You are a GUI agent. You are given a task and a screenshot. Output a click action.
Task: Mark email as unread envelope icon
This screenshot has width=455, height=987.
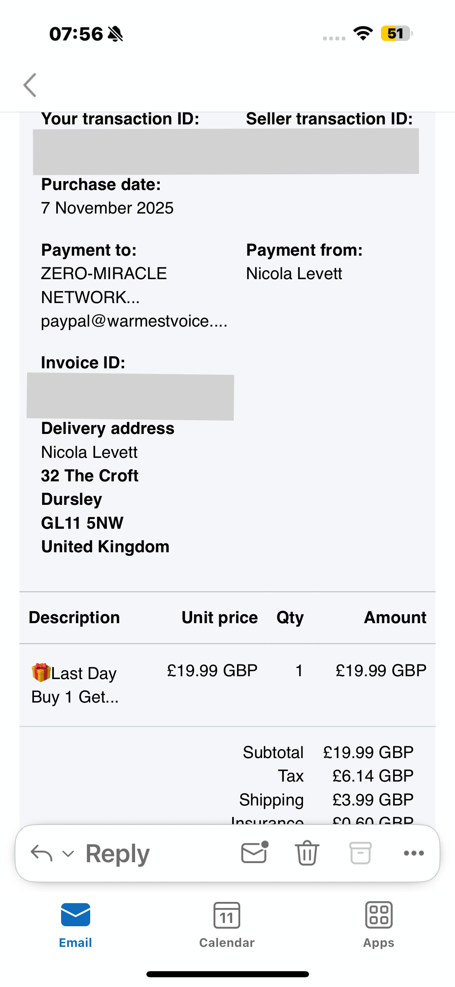click(x=254, y=852)
